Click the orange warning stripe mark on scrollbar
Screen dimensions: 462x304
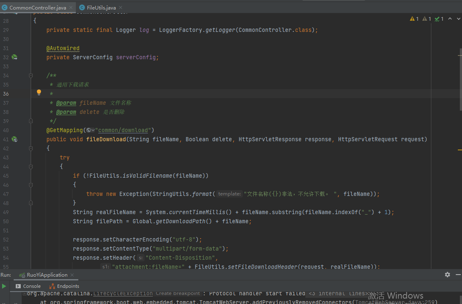point(460,150)
